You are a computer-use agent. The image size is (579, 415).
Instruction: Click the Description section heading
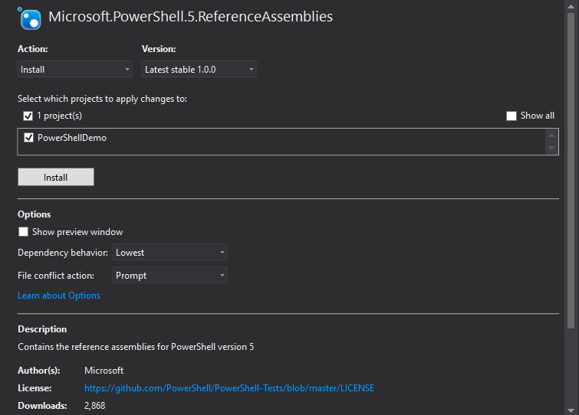click(42, 329)
